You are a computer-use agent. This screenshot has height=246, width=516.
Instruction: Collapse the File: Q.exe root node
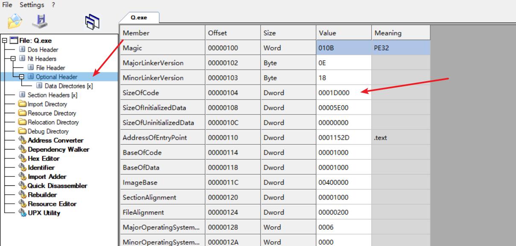(x=4, y=41)
